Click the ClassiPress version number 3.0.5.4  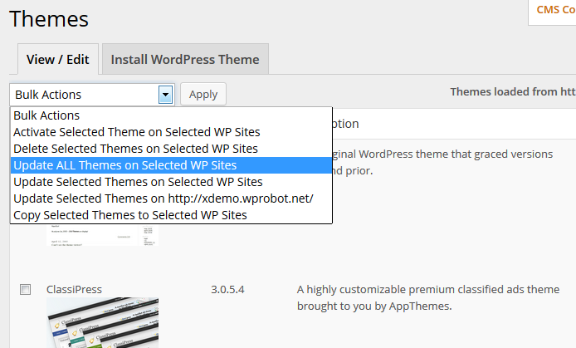pyautogui.click(x=228, y=290)
